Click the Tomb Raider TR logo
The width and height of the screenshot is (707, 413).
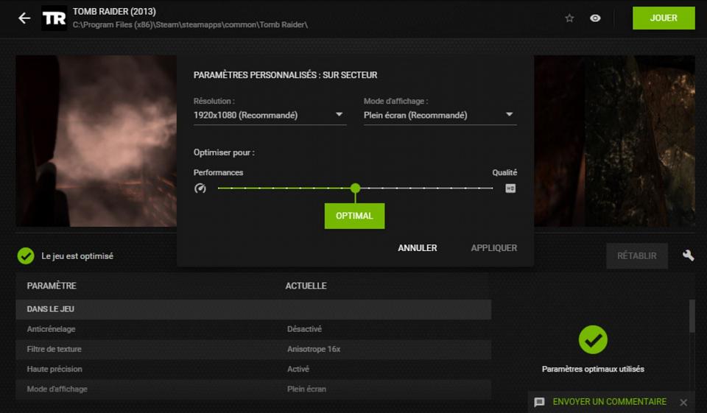tap(54, 18)
